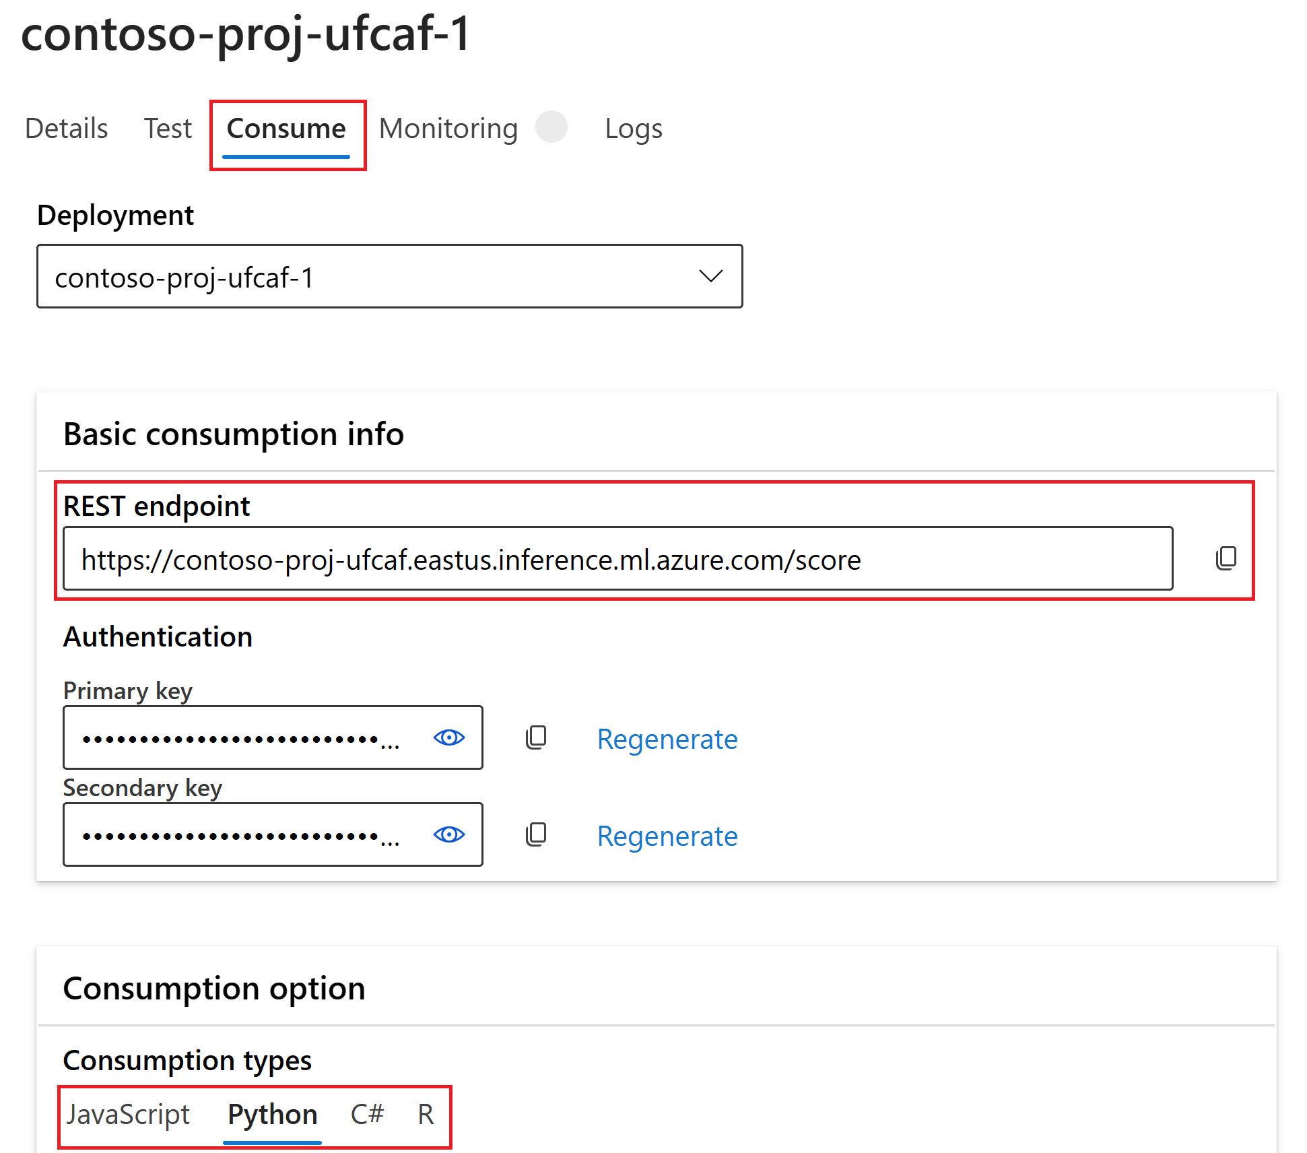Viewport: 1307px width, 1153px height.
Task: Copy the Primary key value
Action: [x=536, y=737]
